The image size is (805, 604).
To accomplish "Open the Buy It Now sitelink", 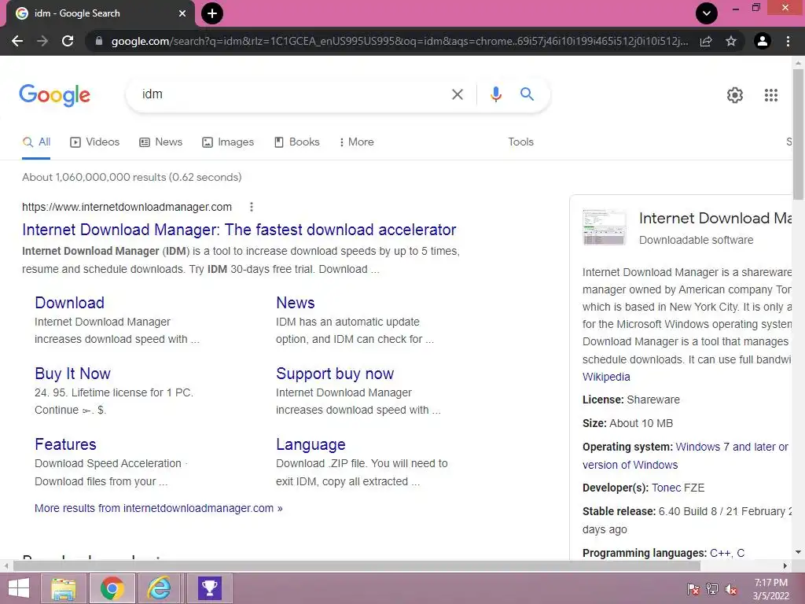I will [72, 374].
